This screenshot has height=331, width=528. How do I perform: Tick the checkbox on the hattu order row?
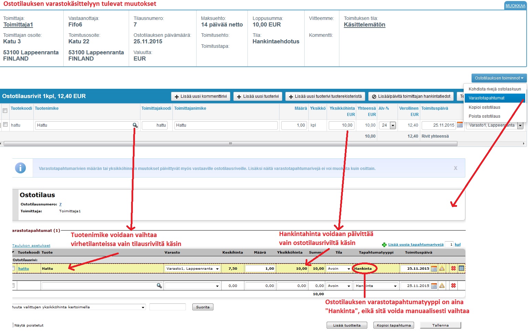(5, 125)
